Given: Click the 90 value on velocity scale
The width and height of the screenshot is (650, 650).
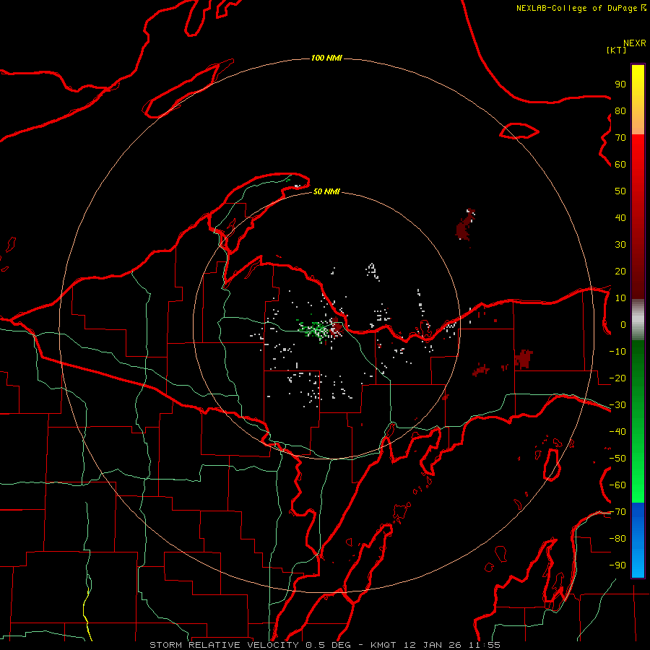Looking at the screenshot, I should [620, 84].
